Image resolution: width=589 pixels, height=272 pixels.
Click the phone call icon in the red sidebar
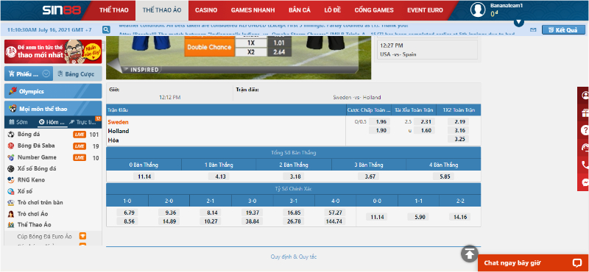pos(585,165)
